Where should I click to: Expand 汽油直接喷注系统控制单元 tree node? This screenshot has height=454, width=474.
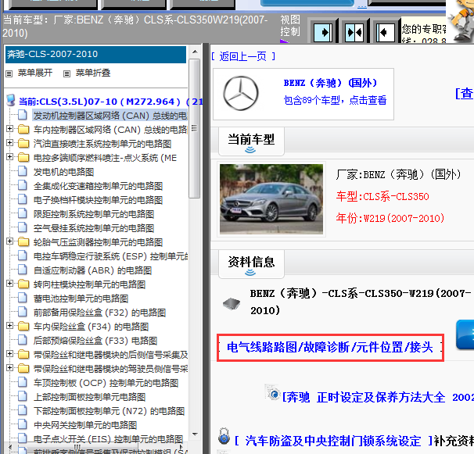9,142
